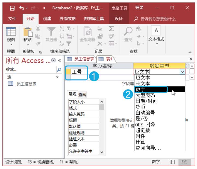Image resolution: width=197 pixels, height=169 pixels.
Task: Click the More records grid icon
Action: tap(111, 44)
